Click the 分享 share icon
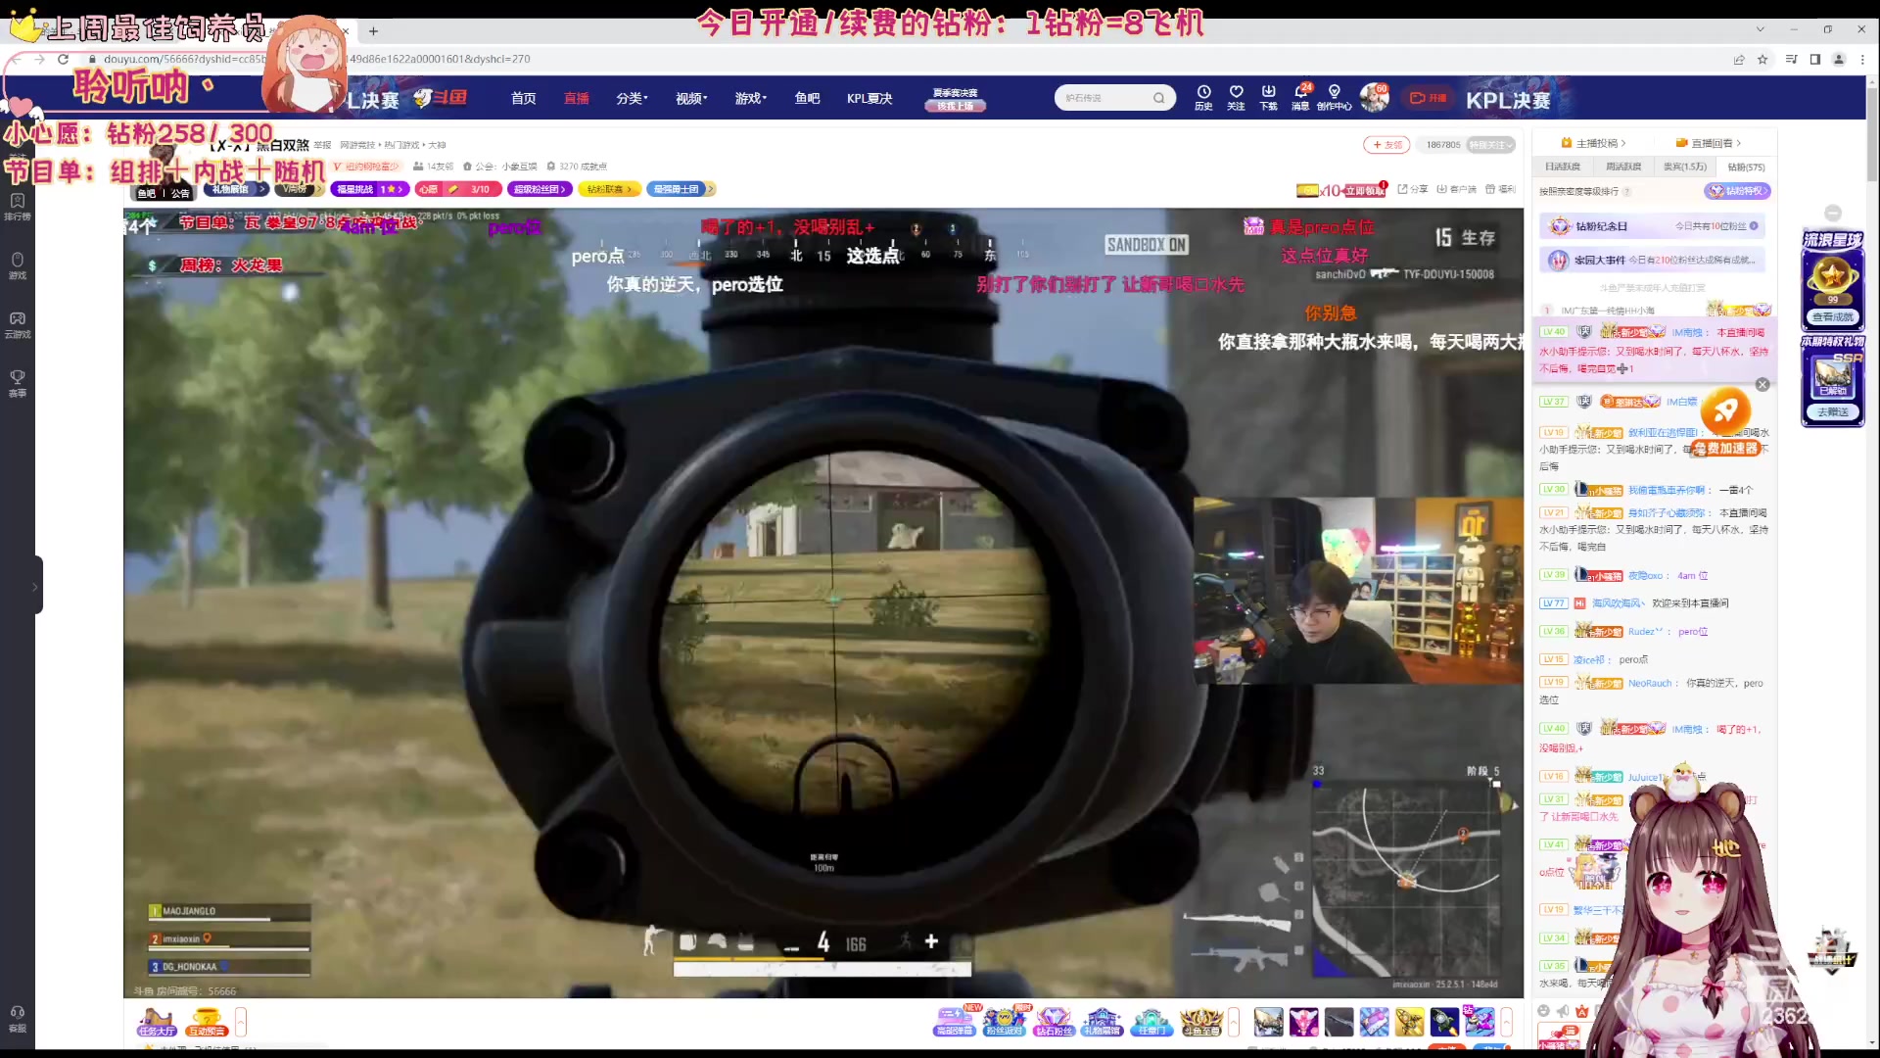This screenshot has height=1058, width=1880. tap(1413, 189)
